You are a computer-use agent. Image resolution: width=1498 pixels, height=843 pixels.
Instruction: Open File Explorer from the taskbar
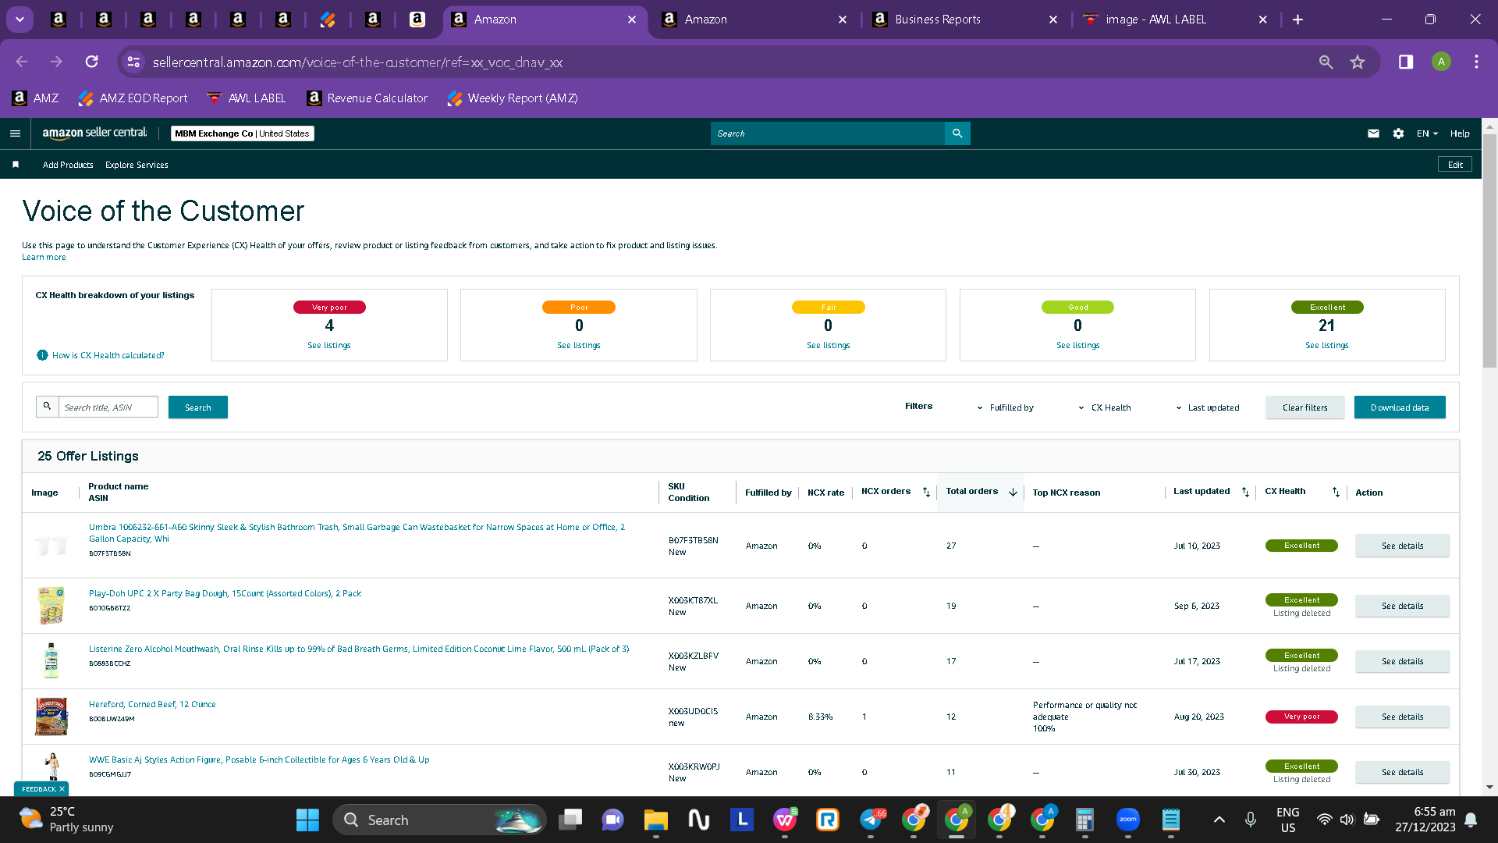[x=655, y=820]
